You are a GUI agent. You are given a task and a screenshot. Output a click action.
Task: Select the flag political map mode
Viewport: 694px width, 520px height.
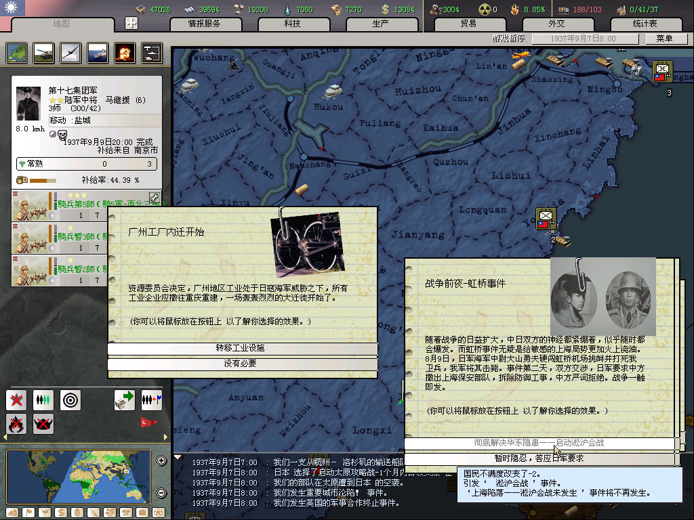tap(28, 513)
